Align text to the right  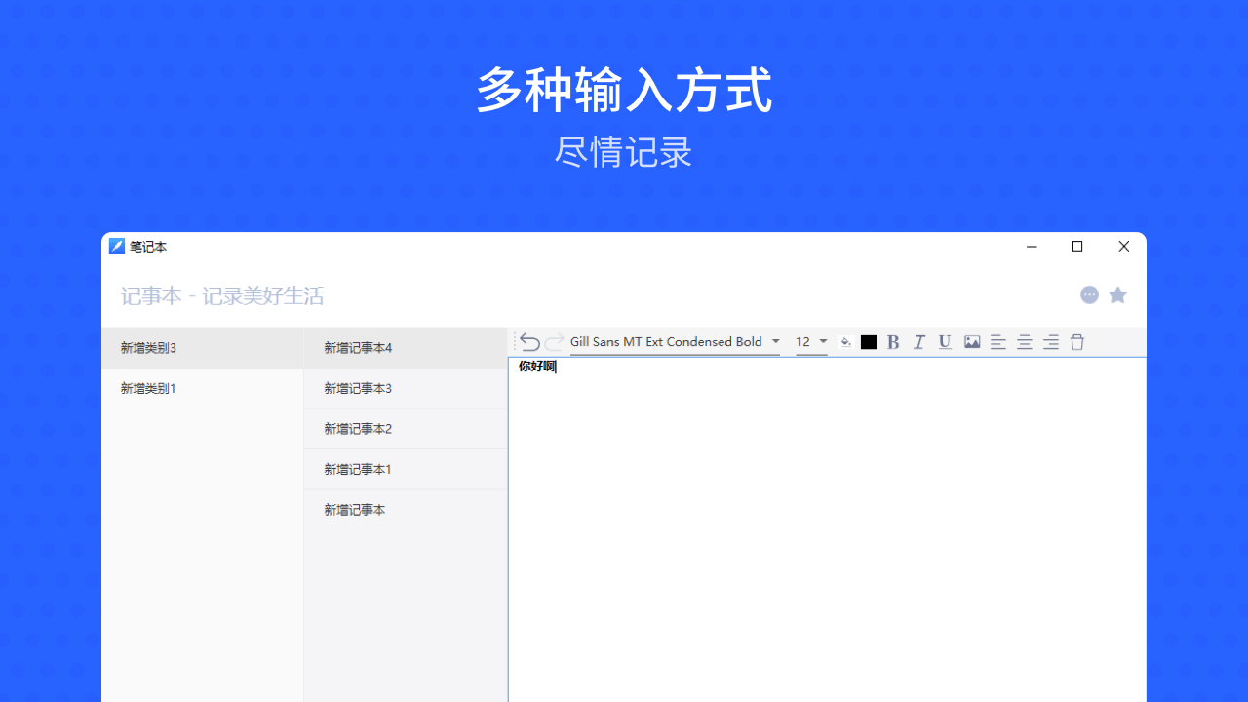(x=1051, y=342)
